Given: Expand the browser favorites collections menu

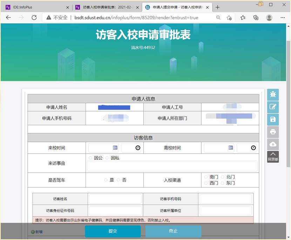Looking at the screenshot, I should click(x=243, y=18).
